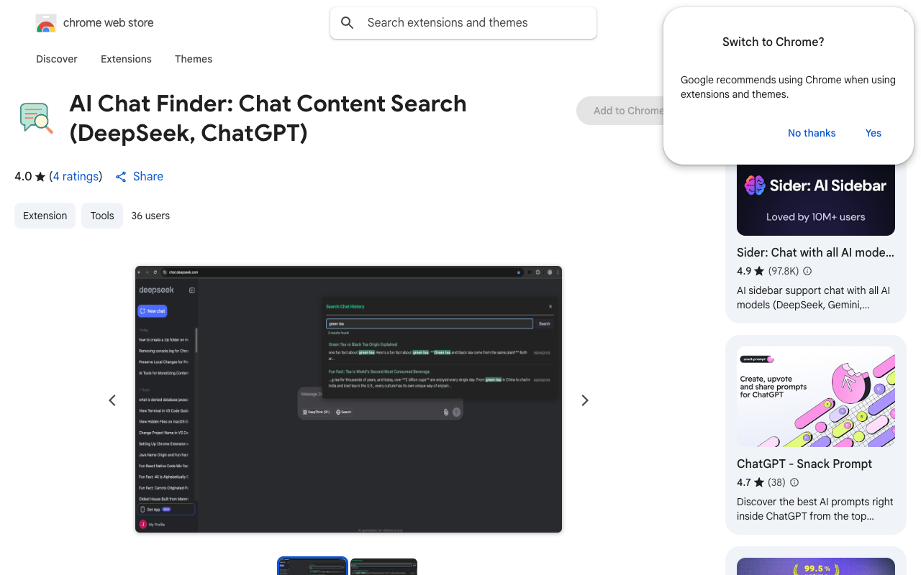The image size is (921, 575).
Task: Open info icon next to Snack Prompt rating
Action: pyautogui.click(x=794, y=482)
